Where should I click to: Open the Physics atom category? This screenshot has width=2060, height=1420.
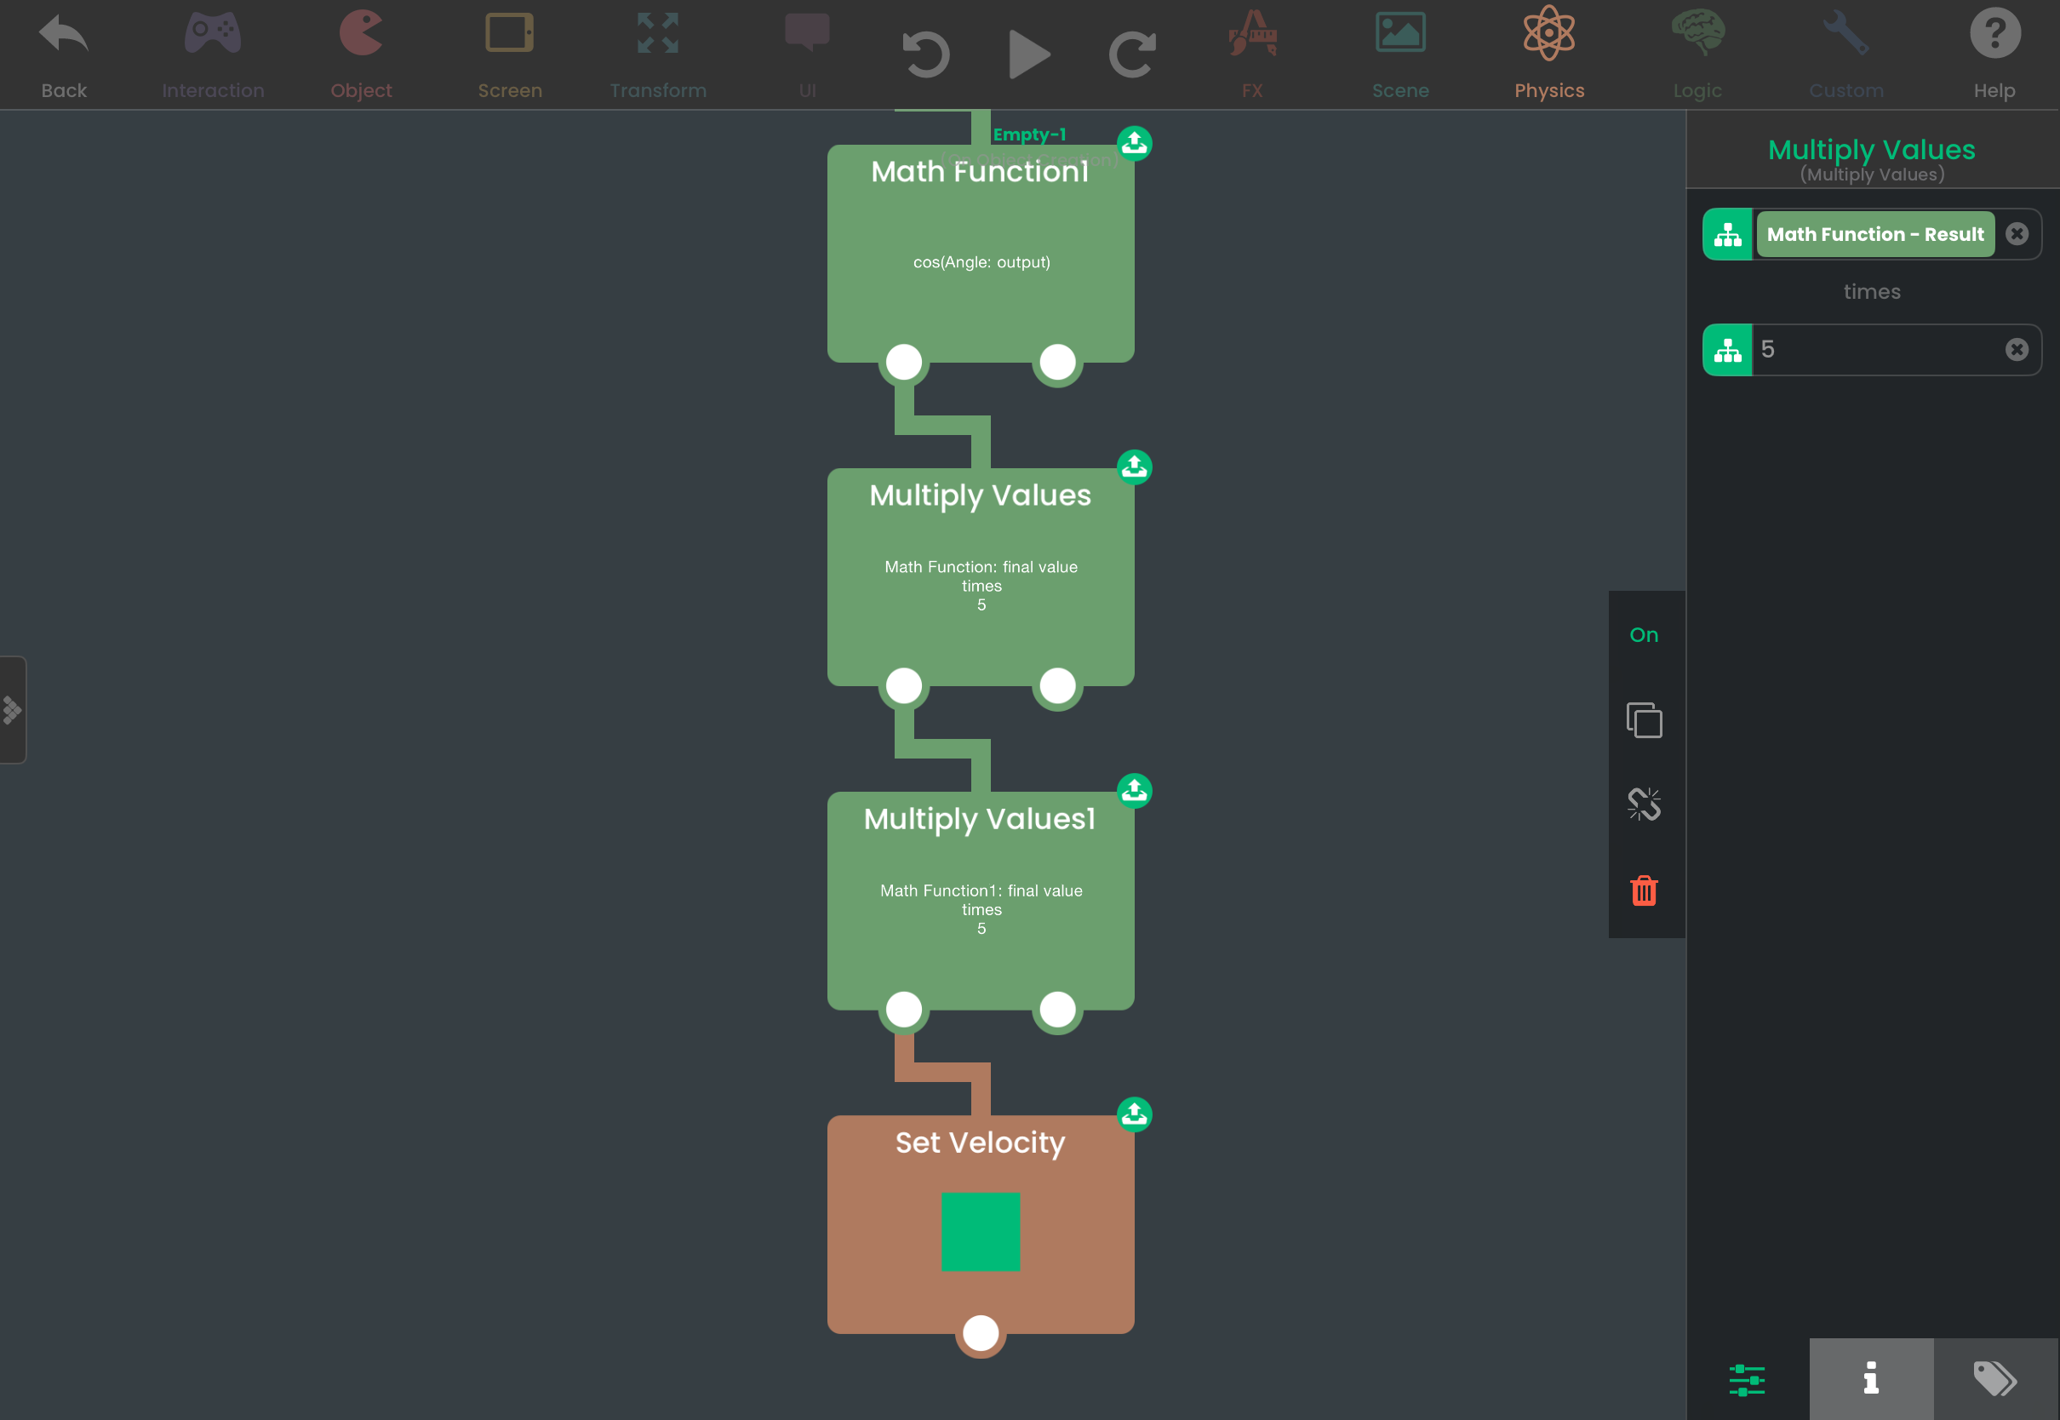click(1549, 34)
